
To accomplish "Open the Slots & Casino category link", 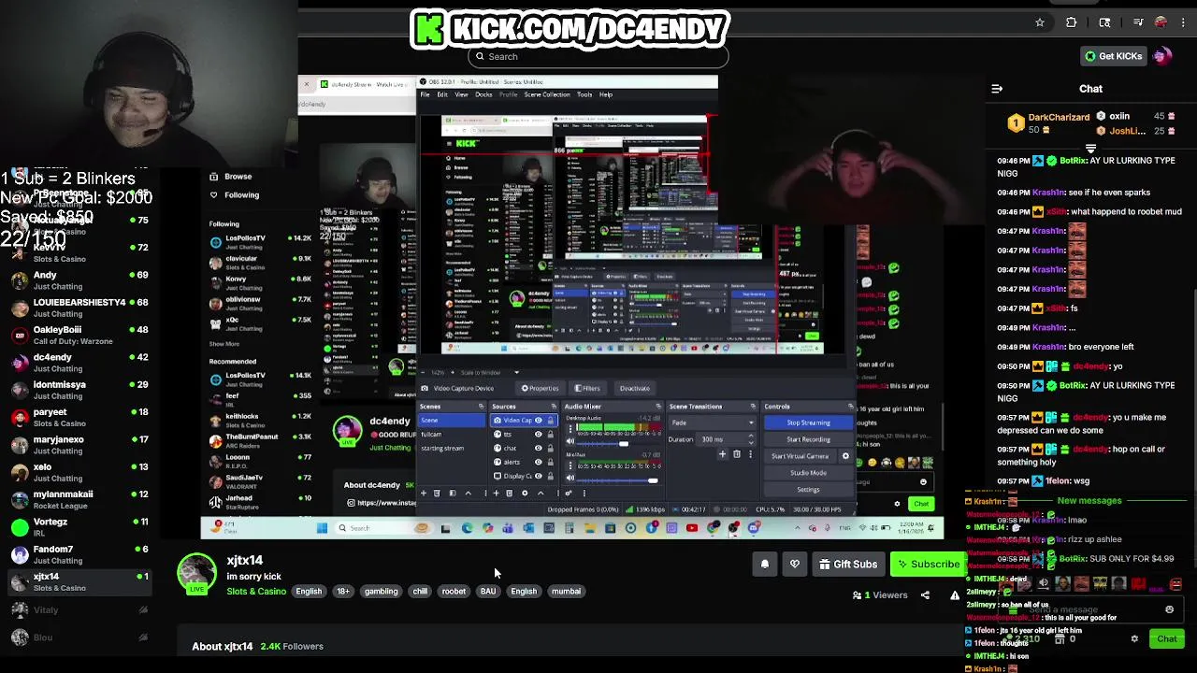I will pos(256,592).
